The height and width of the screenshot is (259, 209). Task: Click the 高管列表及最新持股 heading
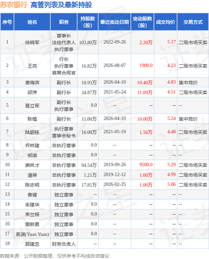(61, 5)
